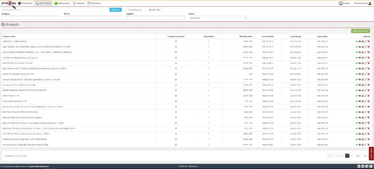Click Clear Filters button

(155, 10)
